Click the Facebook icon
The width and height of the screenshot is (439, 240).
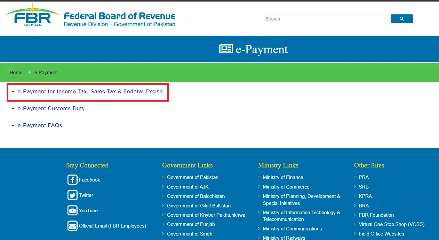pos(73,180)
